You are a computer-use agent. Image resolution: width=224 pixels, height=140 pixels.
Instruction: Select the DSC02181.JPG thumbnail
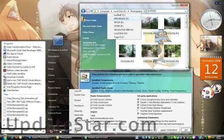pos(150,51)
